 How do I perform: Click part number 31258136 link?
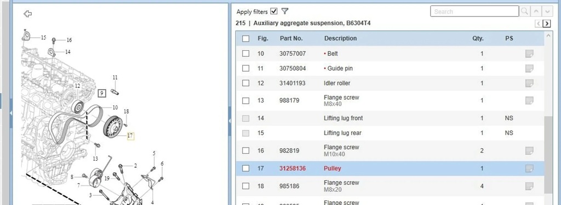click(293, 168)
